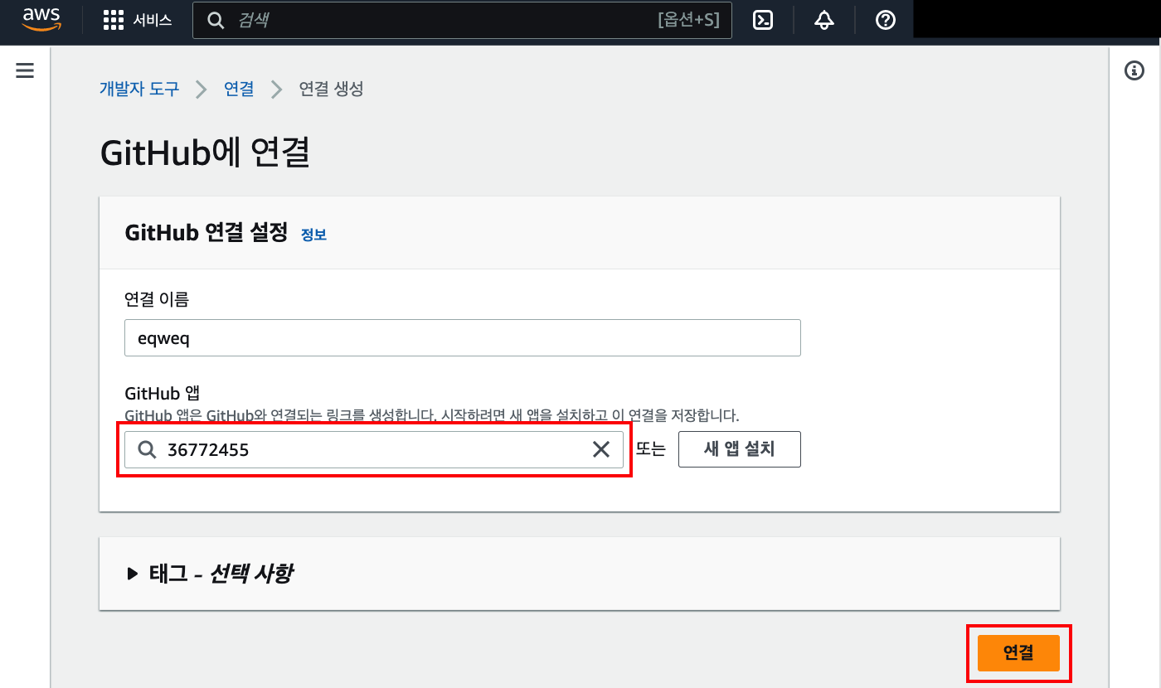1161x688 pixels.
Task: Open the CloudShell terminal icon
Action: 763,21
